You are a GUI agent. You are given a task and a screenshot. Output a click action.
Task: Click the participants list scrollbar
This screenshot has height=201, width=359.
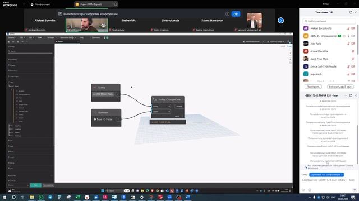(357, 40)
